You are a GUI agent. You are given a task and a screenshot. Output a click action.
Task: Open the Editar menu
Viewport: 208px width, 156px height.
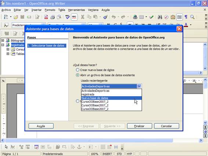[x=17, y=10]
